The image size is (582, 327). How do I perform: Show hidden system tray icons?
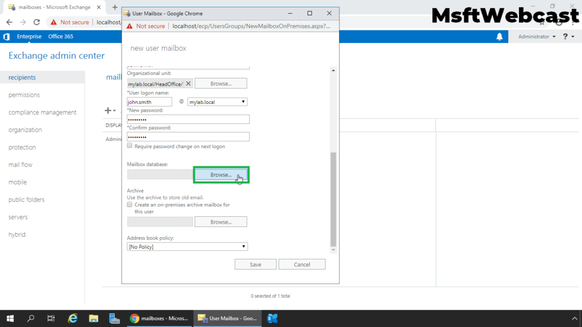[575, 318]
